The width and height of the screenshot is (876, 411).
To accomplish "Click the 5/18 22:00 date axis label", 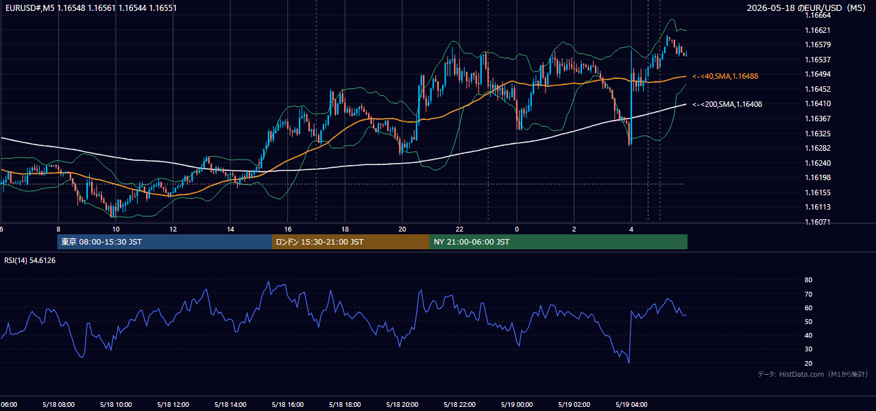I will [x=460, y=405].
